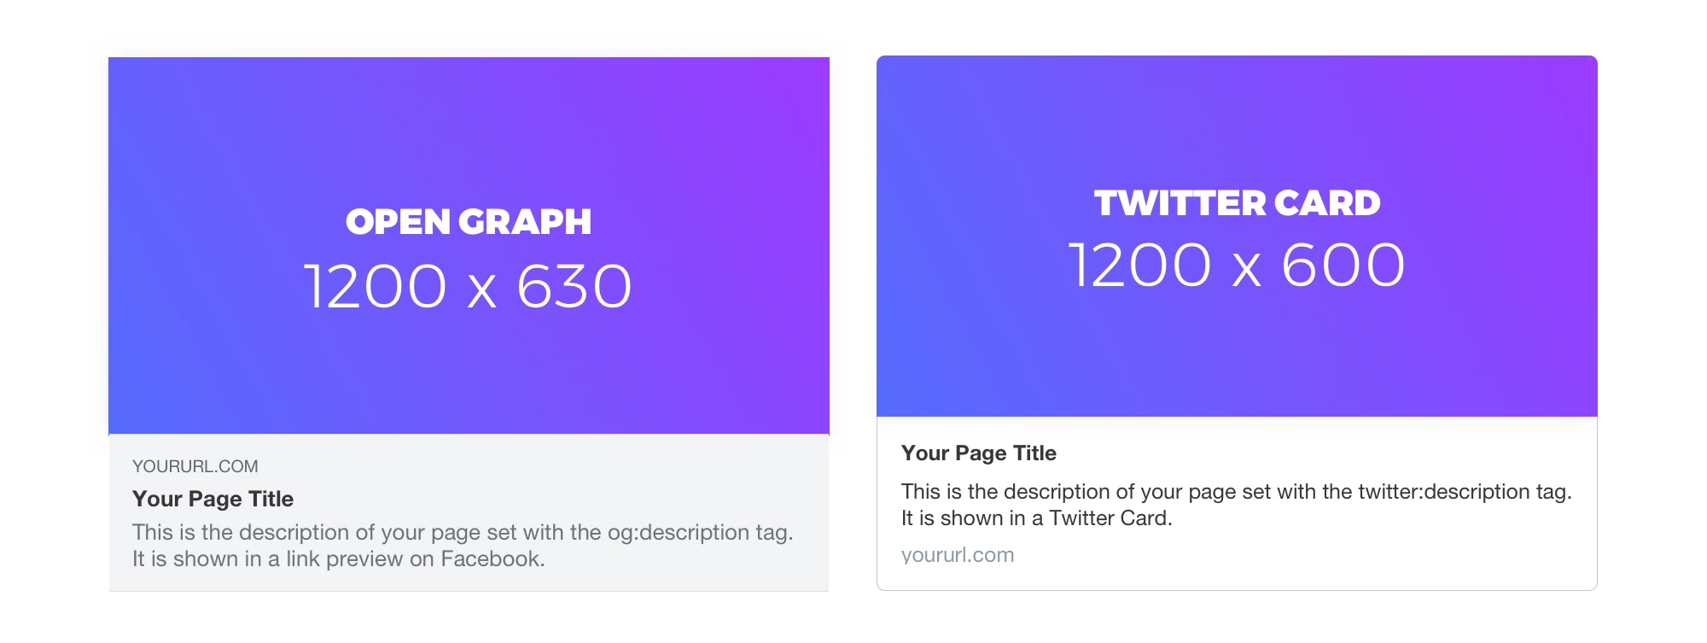The height and width of the screenshot is (643, 1707).
Task: Click the yoururl.com link in Twitter card
Action: click(958, 555)
